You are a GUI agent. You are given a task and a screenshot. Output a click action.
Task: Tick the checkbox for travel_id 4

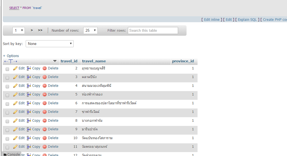(x=7, y=87)
